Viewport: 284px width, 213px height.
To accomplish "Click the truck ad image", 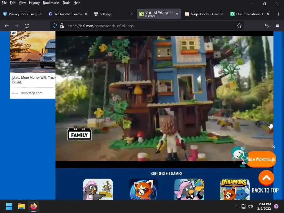I will point(33,52).
